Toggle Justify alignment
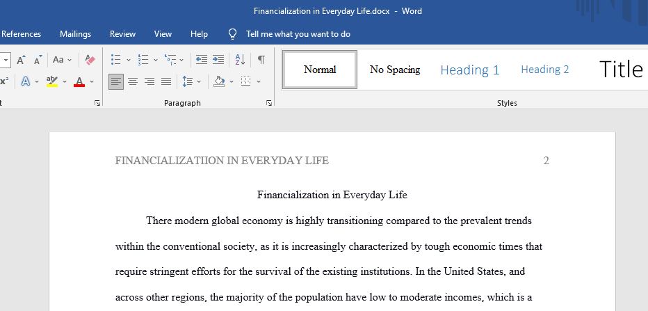 [x=166, y=81]
